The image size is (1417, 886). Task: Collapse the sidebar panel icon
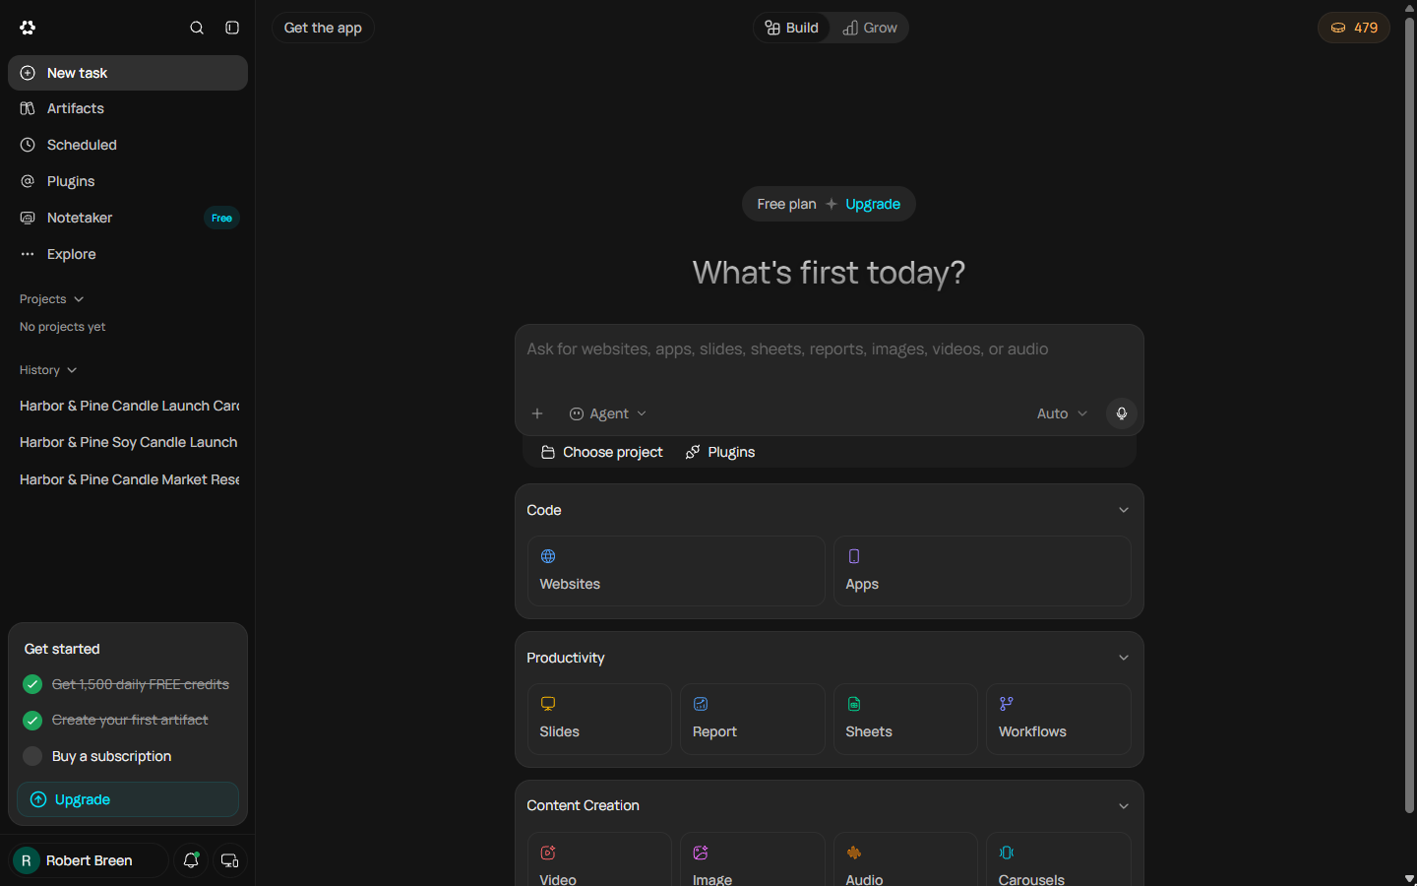232,28
